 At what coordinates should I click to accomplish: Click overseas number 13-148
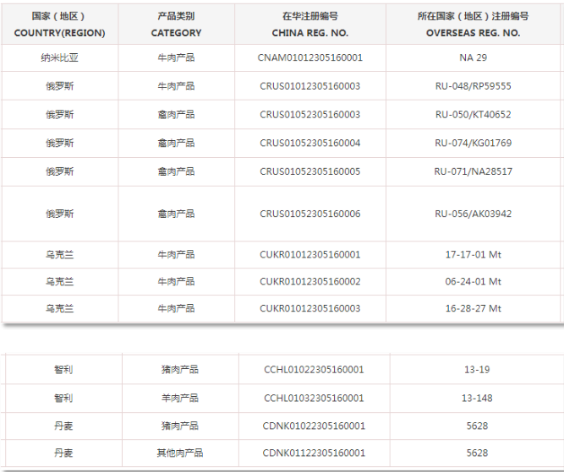click(x=477, y=398)
